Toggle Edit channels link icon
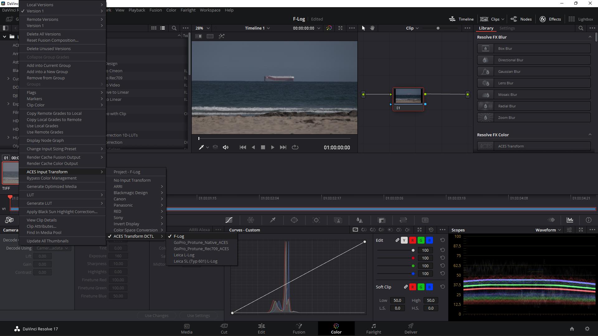Viewport: 598px width, 336px height. click(x=397, y=240)
